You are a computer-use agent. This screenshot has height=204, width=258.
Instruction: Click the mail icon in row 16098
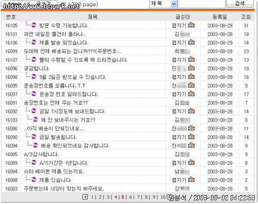pos(191,76)
